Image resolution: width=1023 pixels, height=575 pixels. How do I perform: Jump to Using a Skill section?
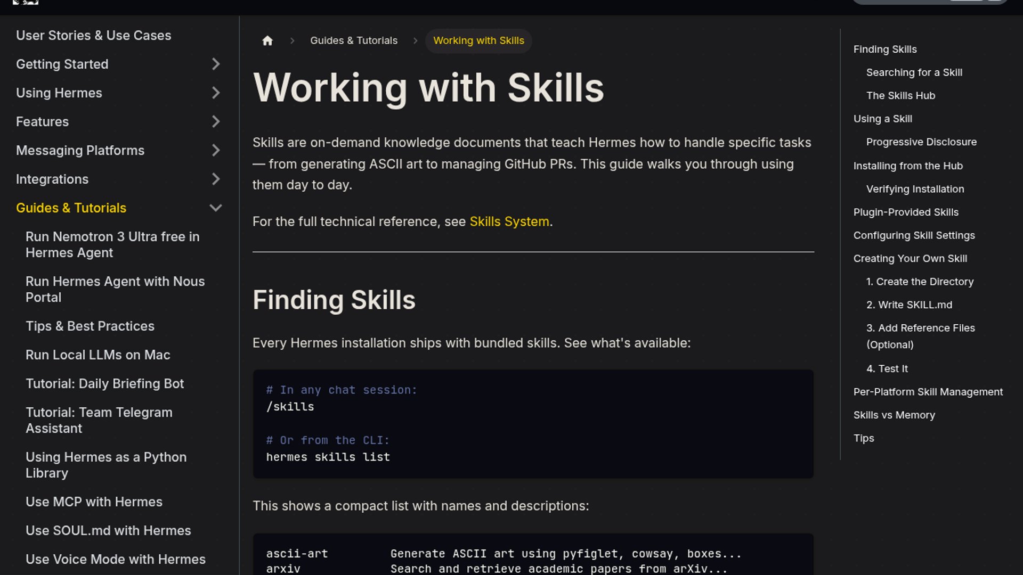point(883,119)
